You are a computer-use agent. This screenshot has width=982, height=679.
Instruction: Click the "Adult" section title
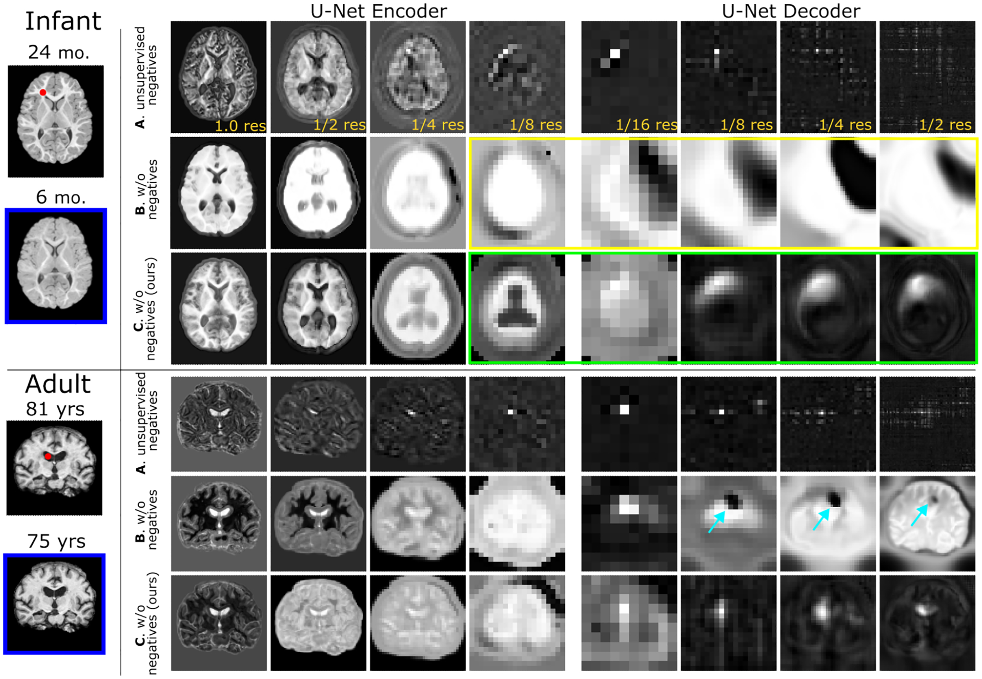58,384
